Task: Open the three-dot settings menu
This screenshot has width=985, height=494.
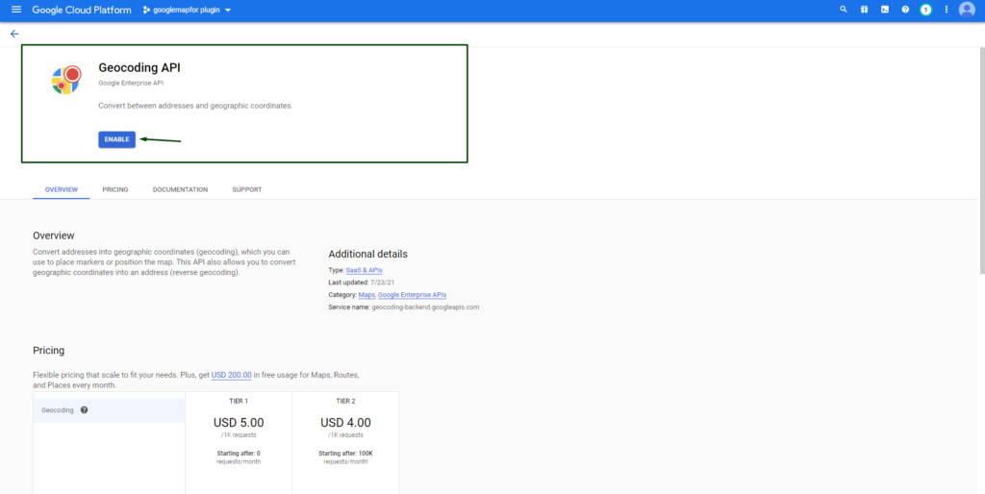Action: (947, 10)
